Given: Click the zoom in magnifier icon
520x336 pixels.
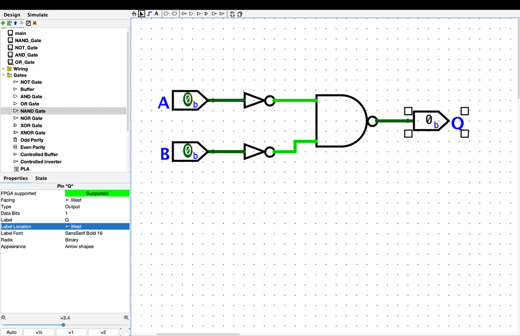Looking at the screenshot, I should point(126,318).
